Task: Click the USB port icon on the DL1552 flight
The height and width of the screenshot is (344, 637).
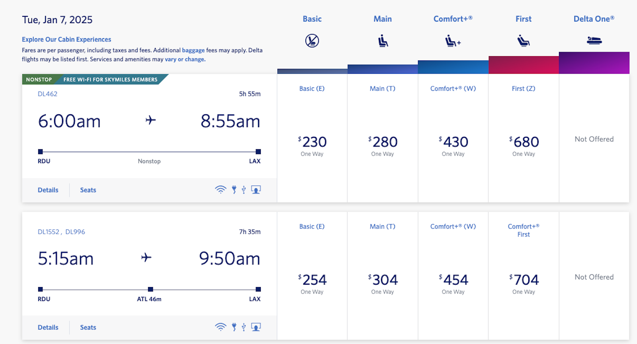Action: pyautogui.click(x=244, y=327)
